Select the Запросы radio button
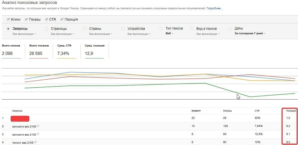This screenshot has width=298, height=145. point(8,29)
